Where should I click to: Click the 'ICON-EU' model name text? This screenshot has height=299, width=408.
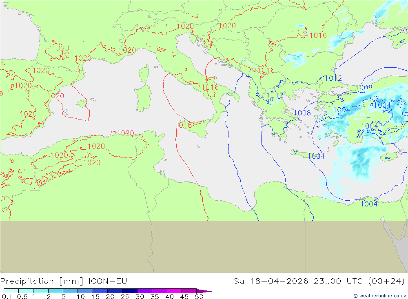(108, 281)
